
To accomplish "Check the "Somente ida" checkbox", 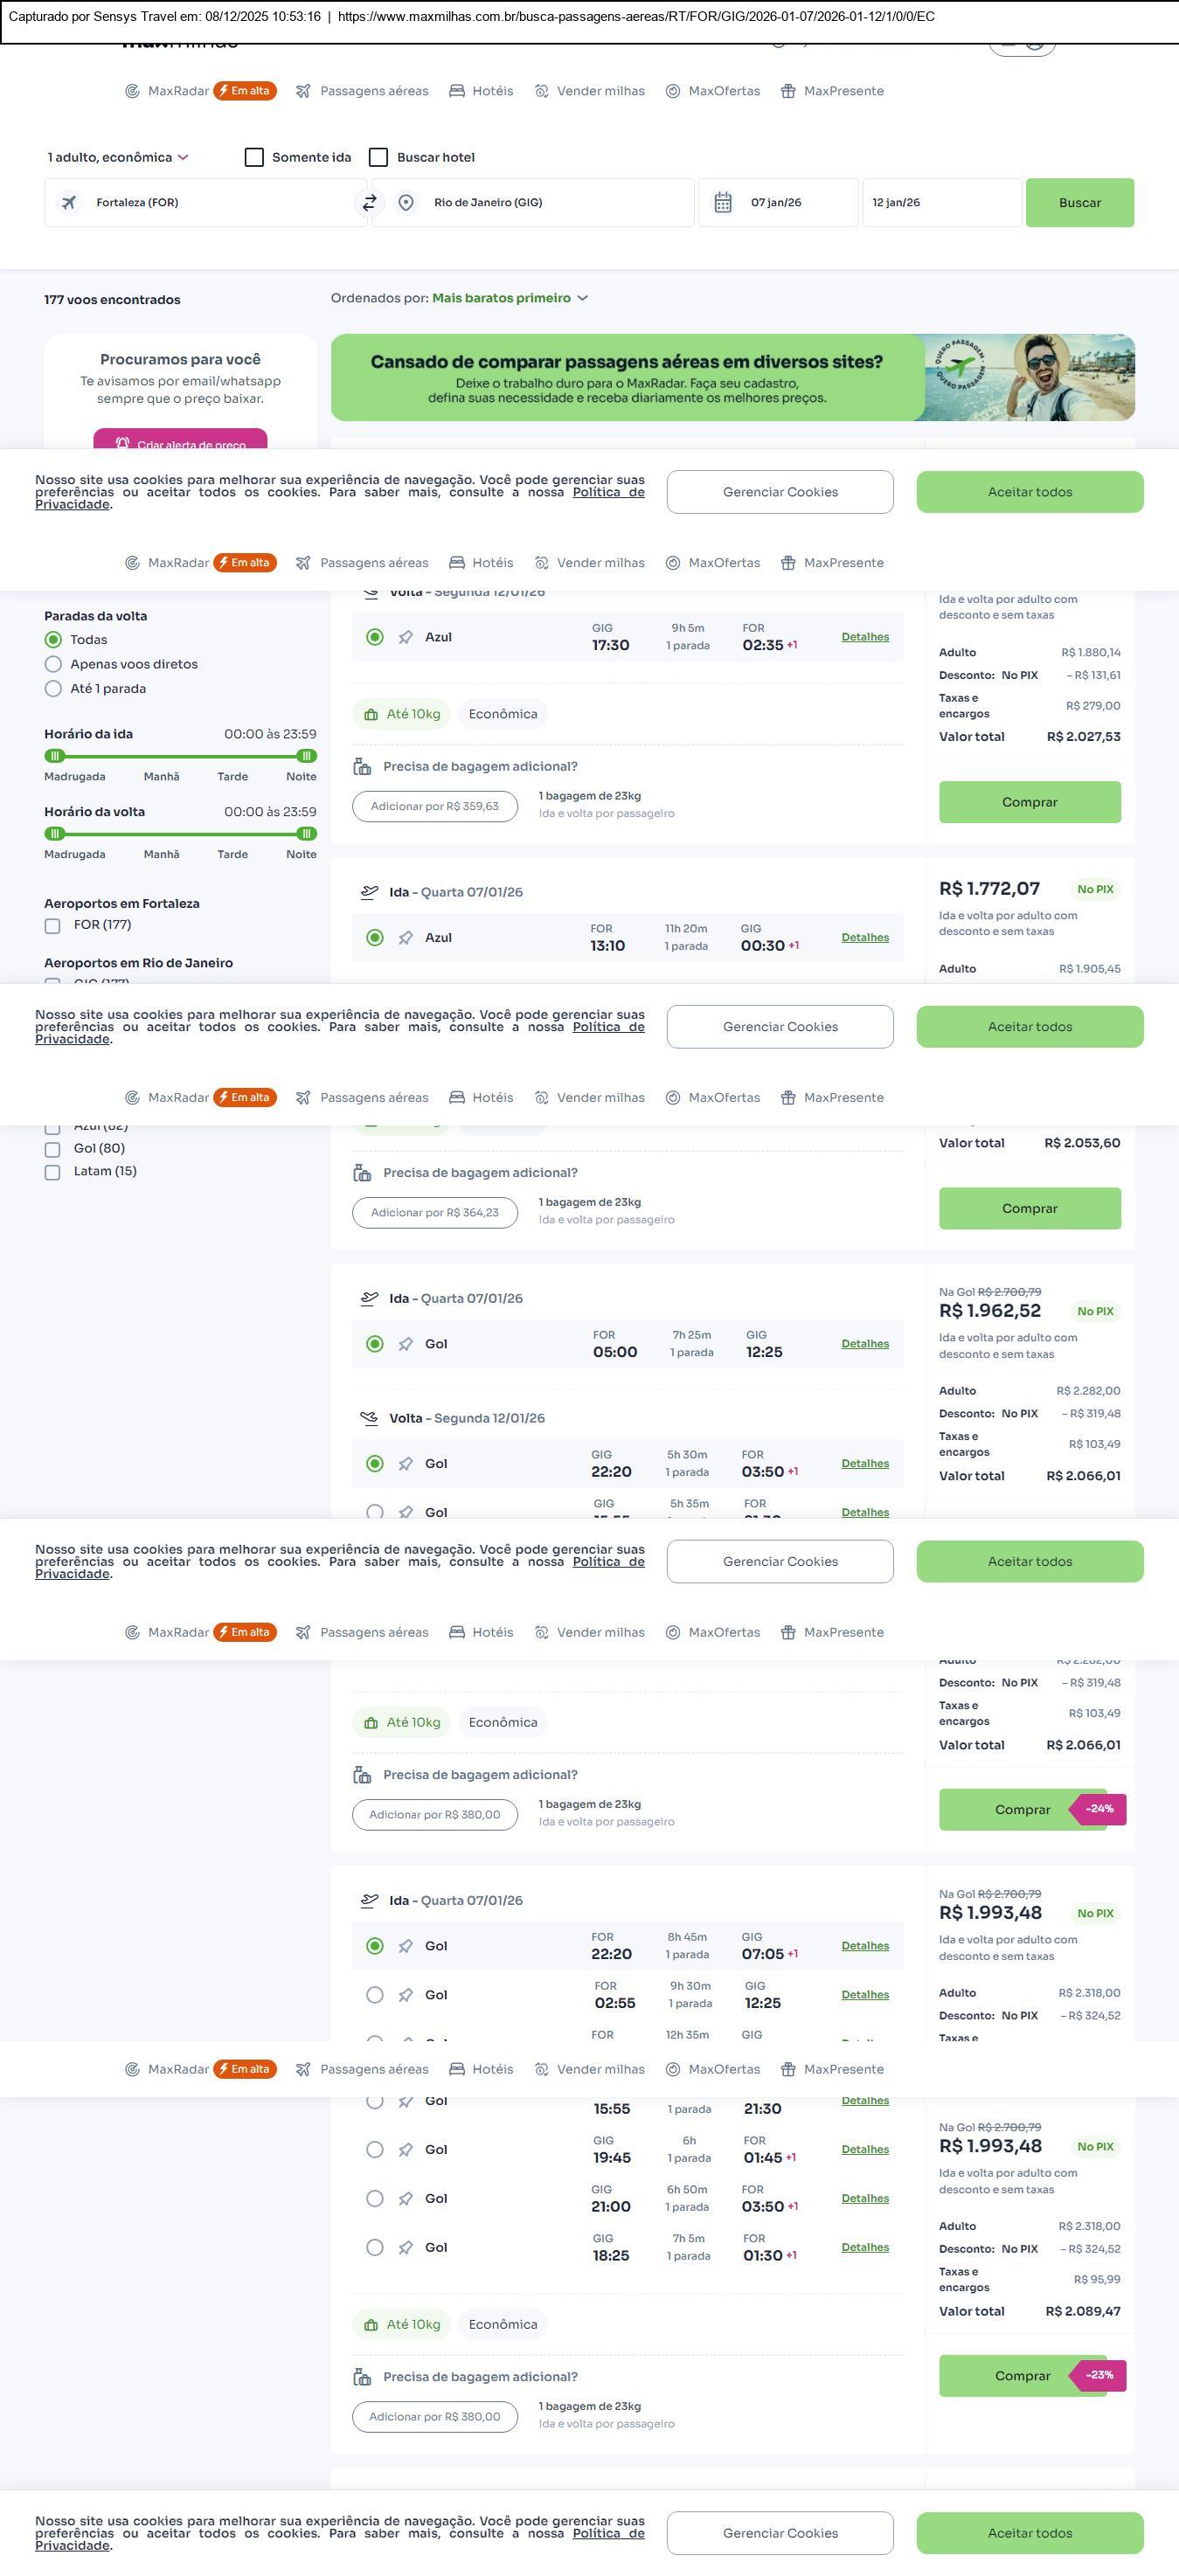I will (254, 158).
